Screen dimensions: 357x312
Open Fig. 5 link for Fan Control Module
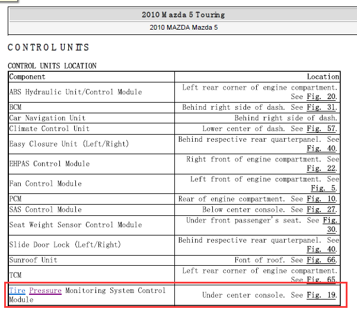[x=323, y=188]
